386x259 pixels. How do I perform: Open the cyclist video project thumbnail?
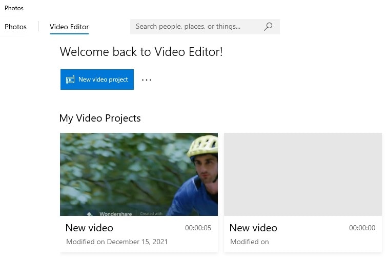(x=139, y=174)
